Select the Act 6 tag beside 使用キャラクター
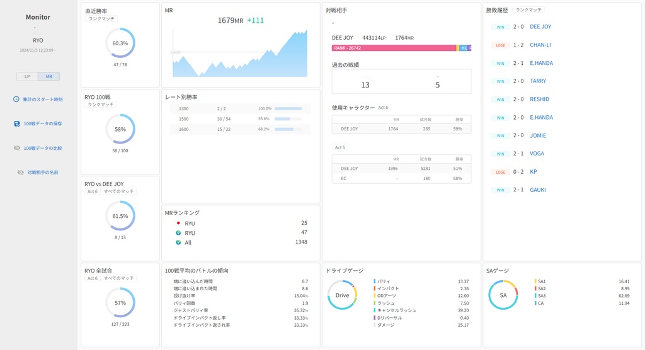This screenshot has width=645, height=350. 383,108
